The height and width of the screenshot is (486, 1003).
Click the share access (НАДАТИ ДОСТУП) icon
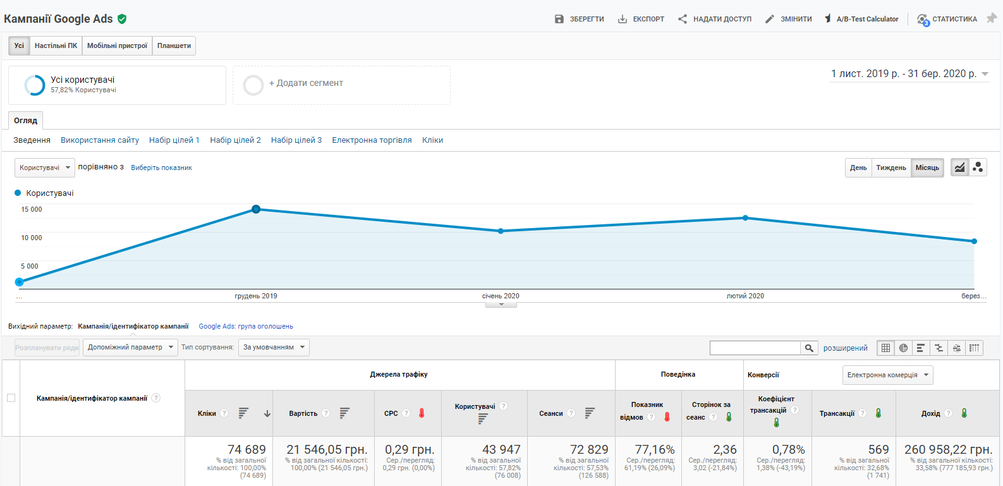tap(683, 19)
